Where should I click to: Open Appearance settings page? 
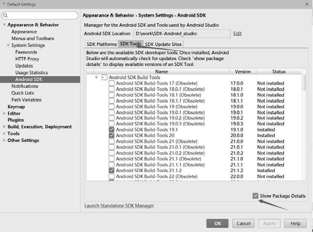point(24,32)
